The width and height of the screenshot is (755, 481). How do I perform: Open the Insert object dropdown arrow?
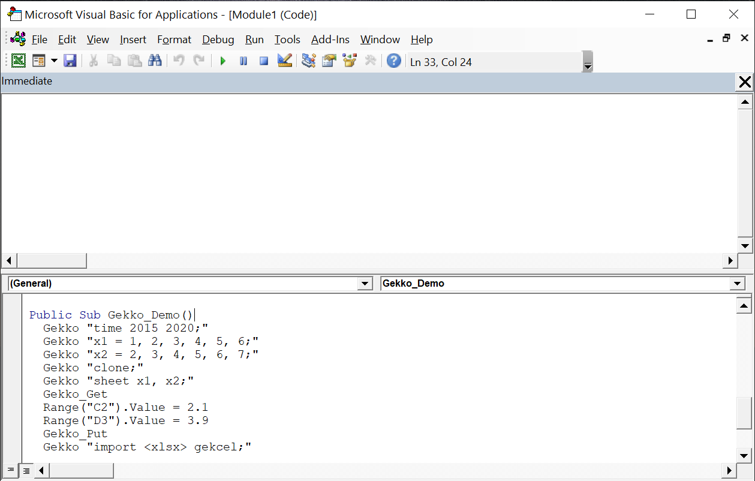coord(54,61)
